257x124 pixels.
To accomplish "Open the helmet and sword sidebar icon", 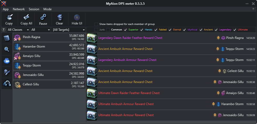I will [x=7, y=72].
